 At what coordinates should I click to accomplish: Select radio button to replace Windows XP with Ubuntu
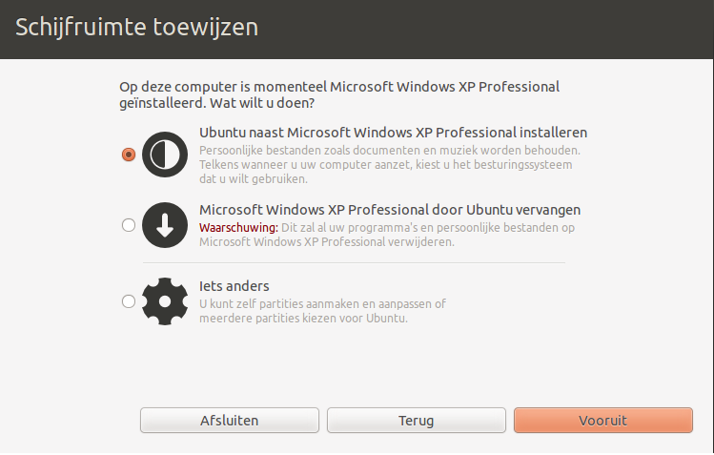tap(129, 225)
